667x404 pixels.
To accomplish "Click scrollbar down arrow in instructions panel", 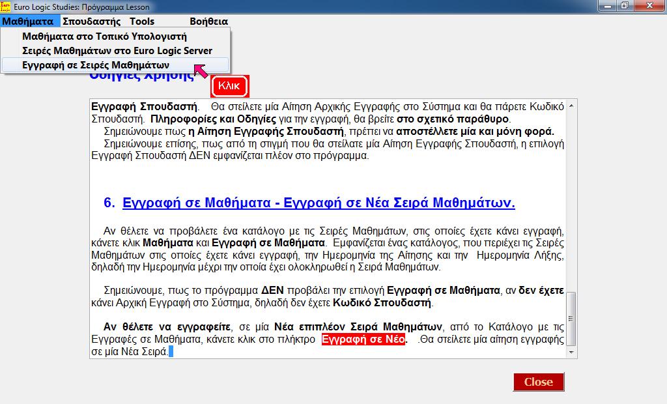I will pos(571,353).
